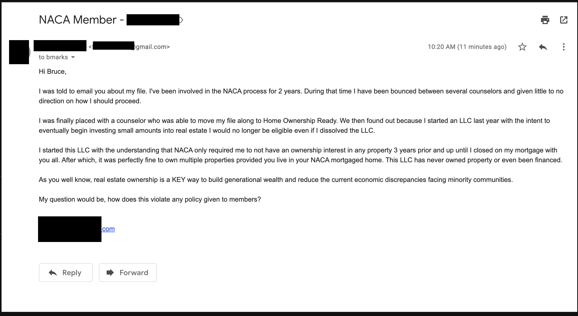Click the 'Hi Bruce,' greeting line
Viewport: 578px width, 316px height.
[x=53, y=71]
